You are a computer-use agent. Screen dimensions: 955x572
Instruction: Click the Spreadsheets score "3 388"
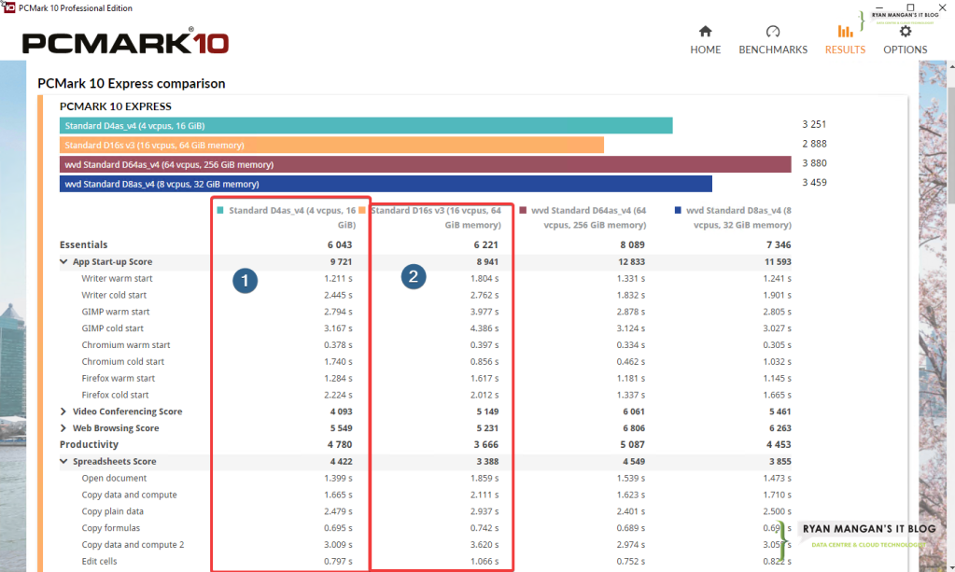click(x=487, y=461)
